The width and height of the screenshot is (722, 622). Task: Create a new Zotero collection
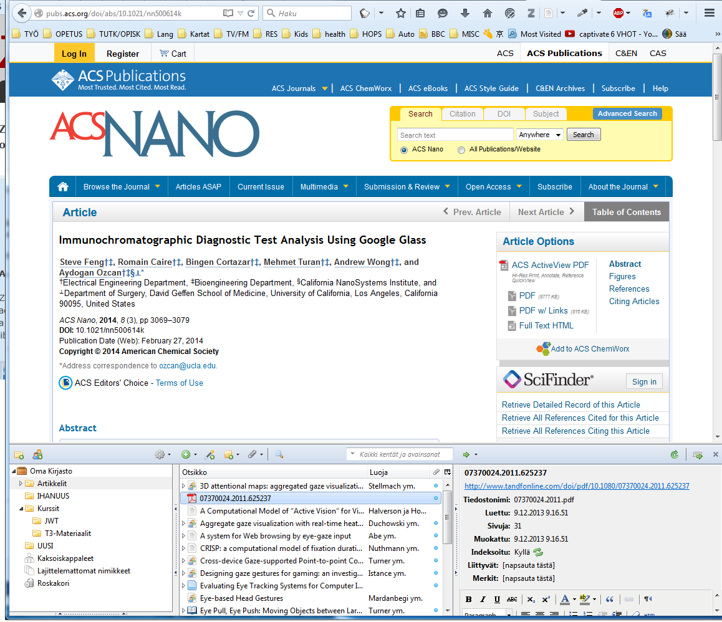(x=19, y=455)
